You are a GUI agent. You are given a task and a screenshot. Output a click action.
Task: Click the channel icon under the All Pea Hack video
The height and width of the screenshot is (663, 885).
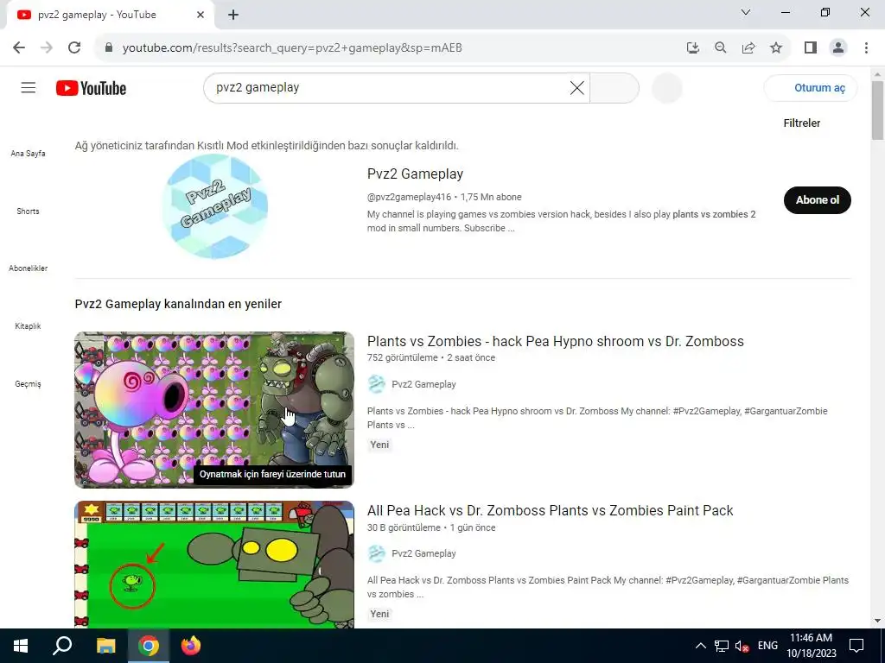(x=377, y=553)
